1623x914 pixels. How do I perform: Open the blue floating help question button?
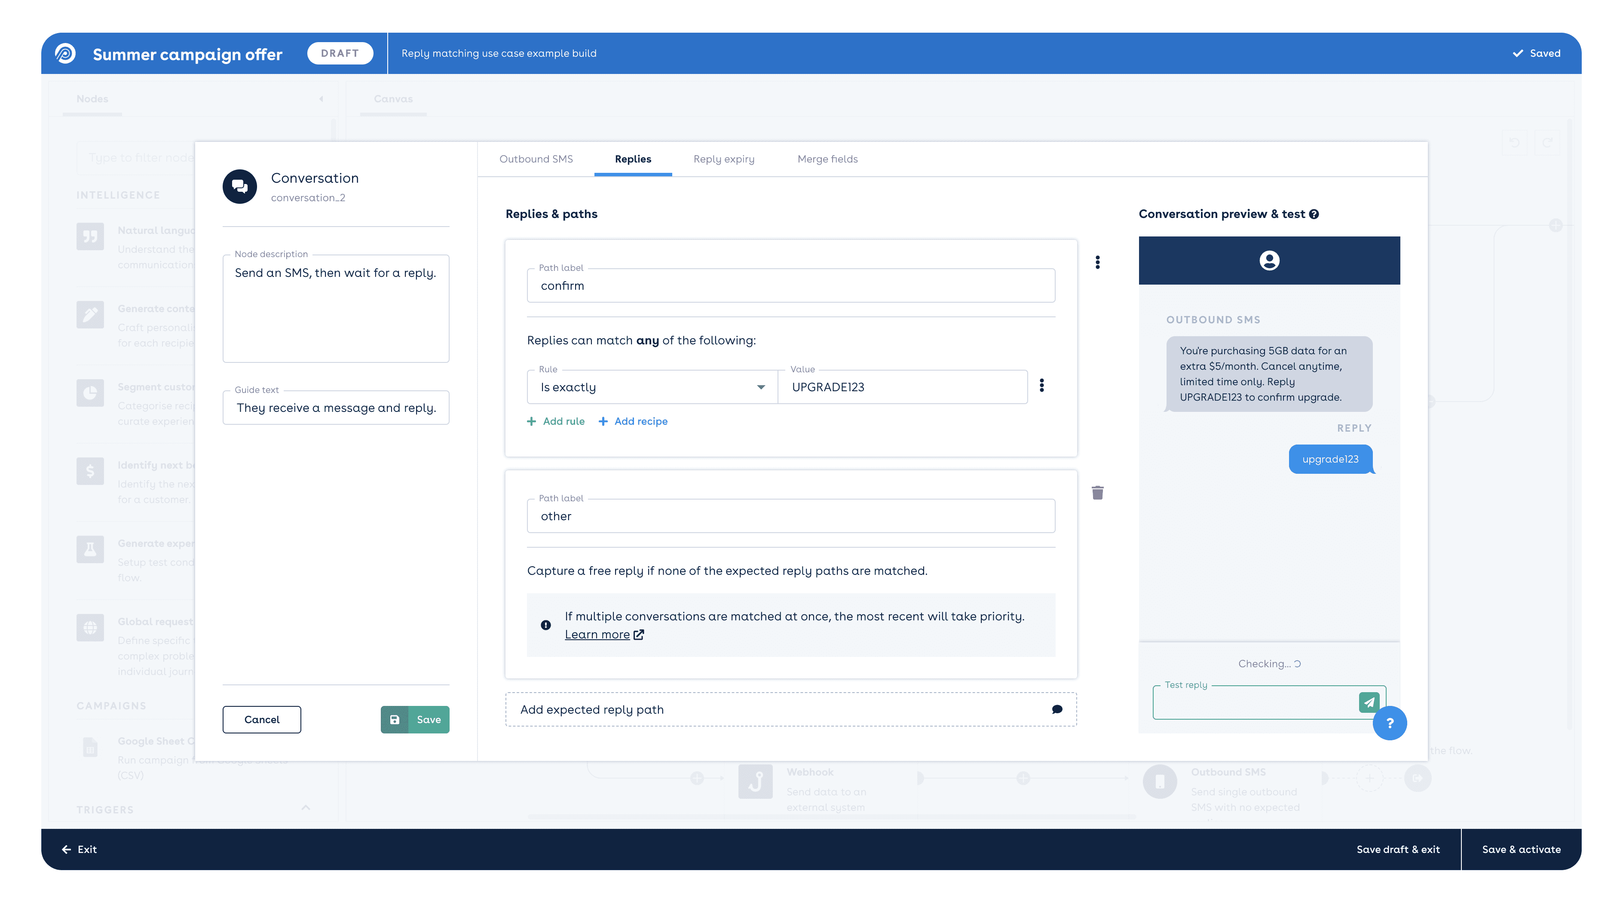tap(1389, 723)
